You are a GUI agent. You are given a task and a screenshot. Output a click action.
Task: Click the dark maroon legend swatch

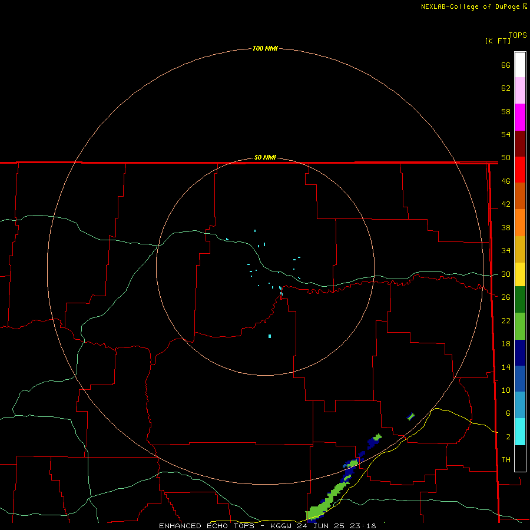pyautogui.click(x=520, y=144)
